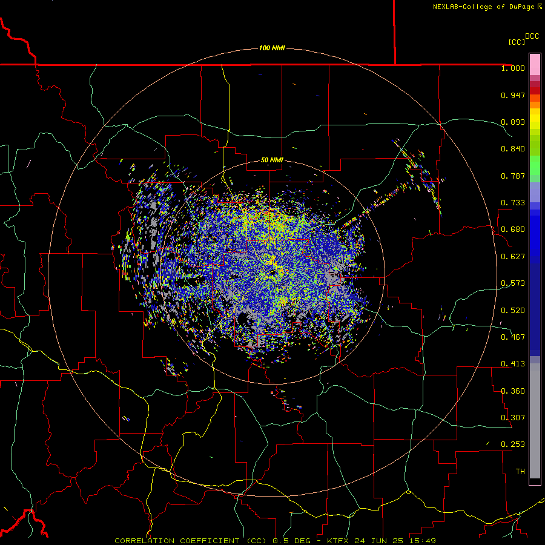Click the bright green segment of color bar

click(x=535, y=165)
